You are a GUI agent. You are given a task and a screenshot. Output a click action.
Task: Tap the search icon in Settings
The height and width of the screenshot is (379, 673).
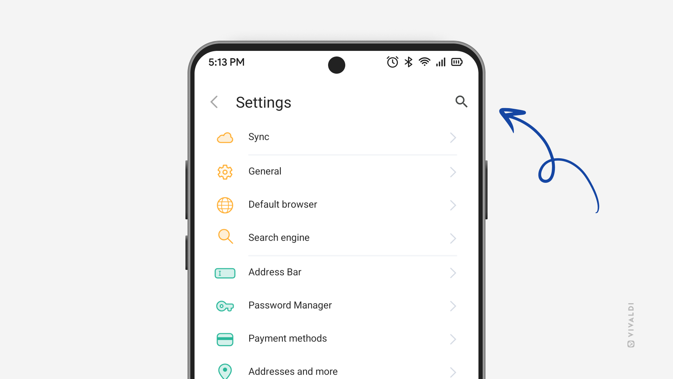point(461,102)
